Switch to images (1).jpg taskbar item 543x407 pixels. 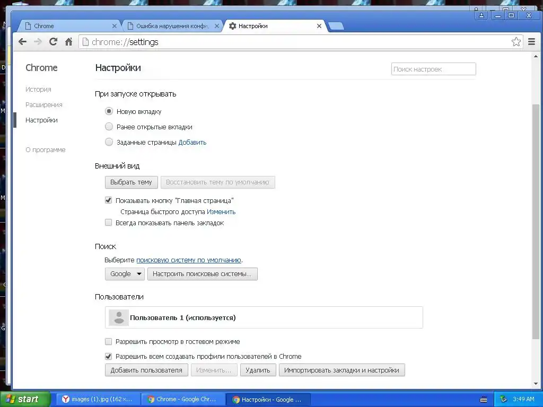click(98, 400)
